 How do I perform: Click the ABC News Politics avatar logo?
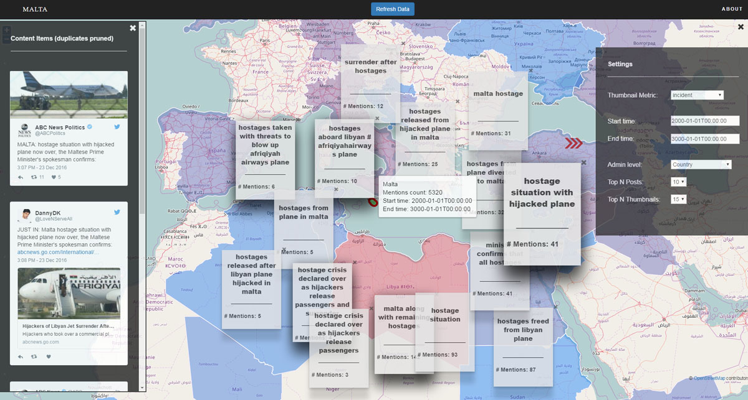click(24, 130)
